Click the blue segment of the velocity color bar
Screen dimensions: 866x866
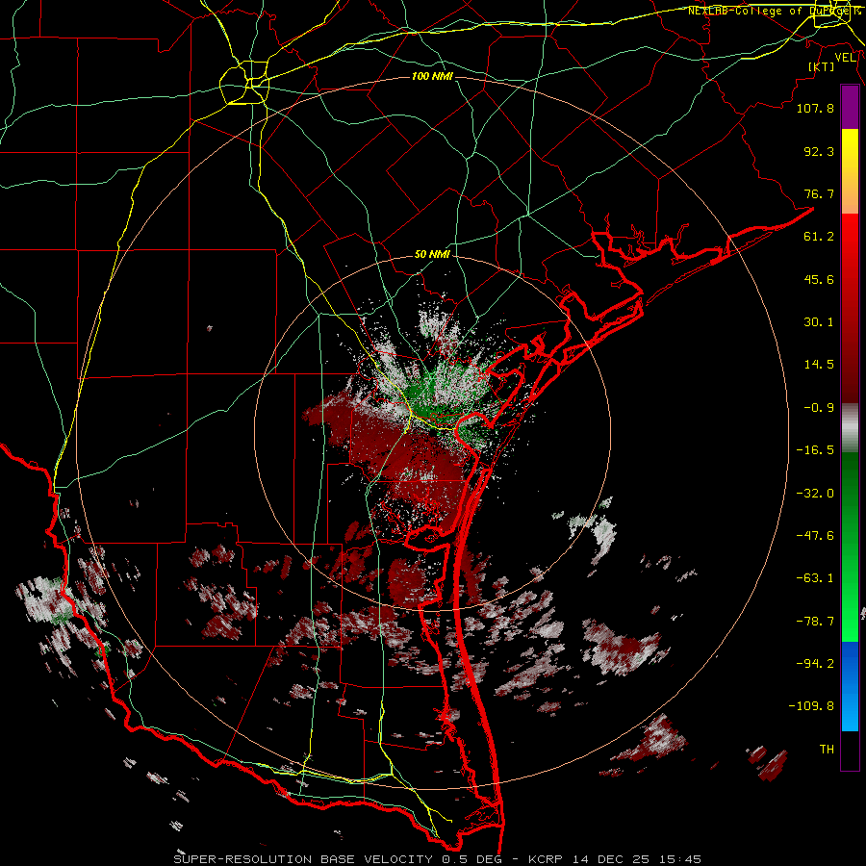[x=850, y=686]
